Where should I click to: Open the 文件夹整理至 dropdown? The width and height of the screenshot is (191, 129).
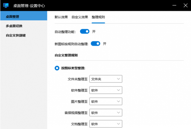click(x=106, y=79)
